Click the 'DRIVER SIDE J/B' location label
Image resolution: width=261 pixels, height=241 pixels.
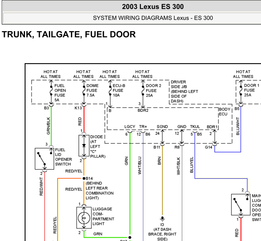tap(184, 91)
